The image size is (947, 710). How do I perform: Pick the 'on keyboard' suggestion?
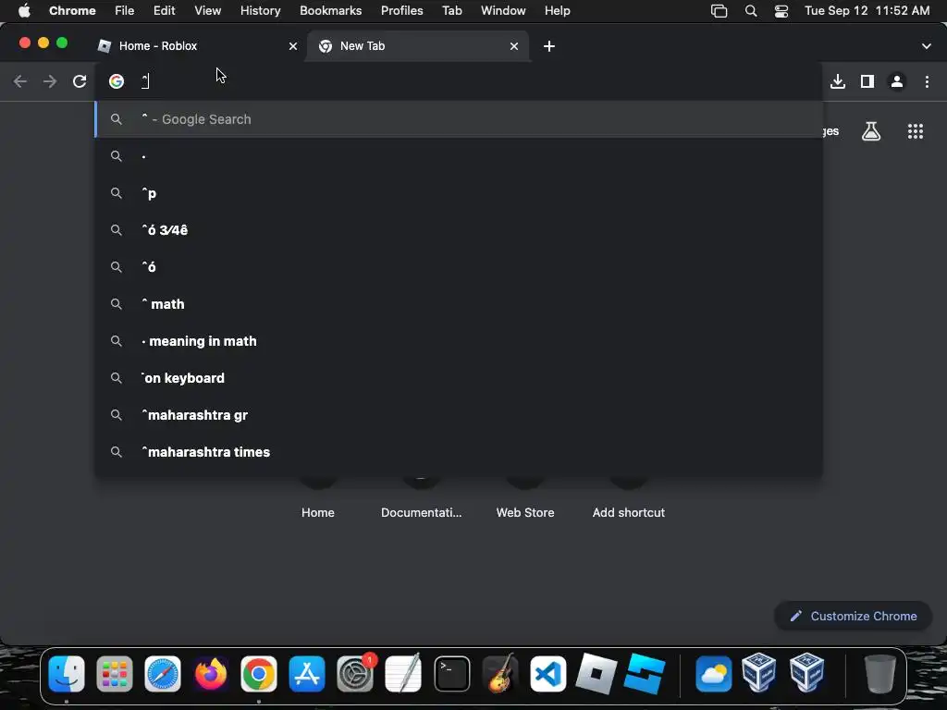(x=459, y=378)
